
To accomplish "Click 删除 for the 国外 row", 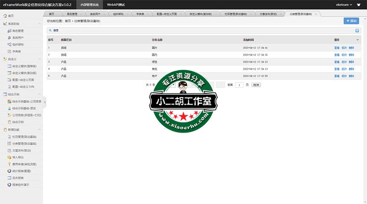I will 351,48.
